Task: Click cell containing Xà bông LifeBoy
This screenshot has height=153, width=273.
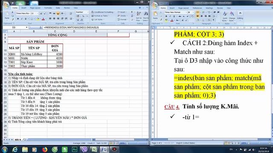Action: (x=34, y=54)
